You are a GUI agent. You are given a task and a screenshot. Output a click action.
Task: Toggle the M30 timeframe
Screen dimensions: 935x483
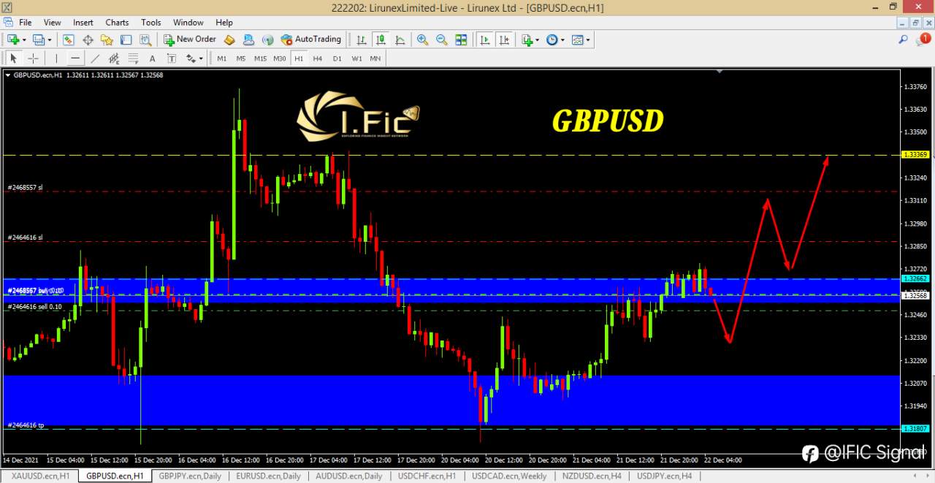[x=279, y=58]
